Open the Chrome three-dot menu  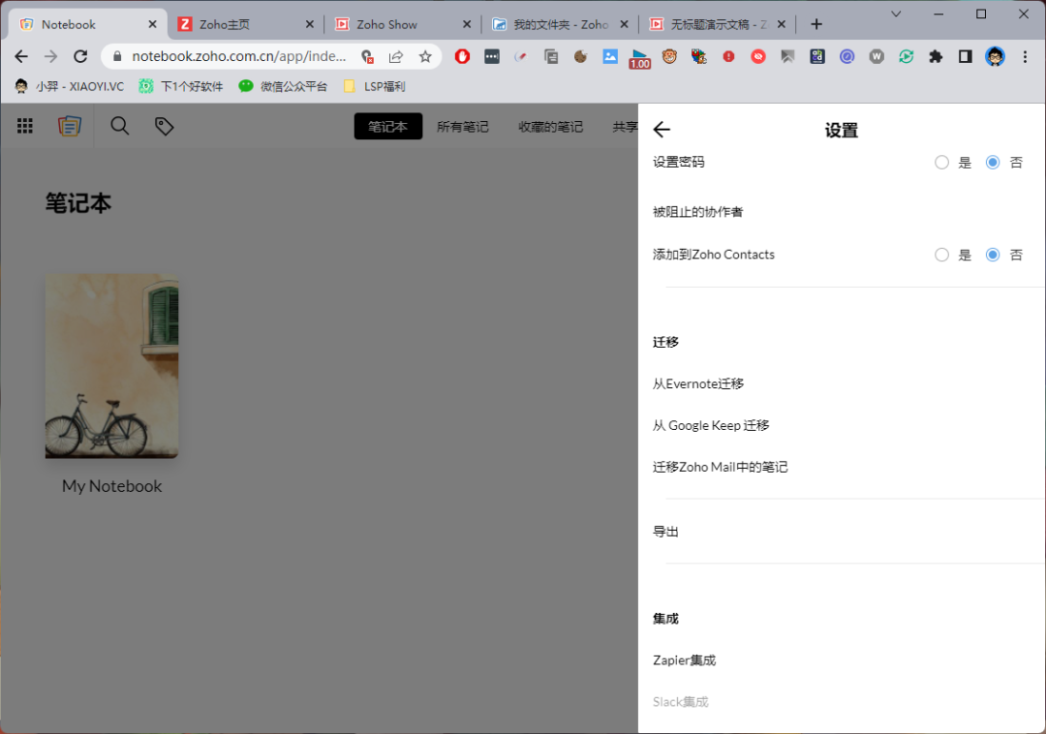[x=1024, y=56]
